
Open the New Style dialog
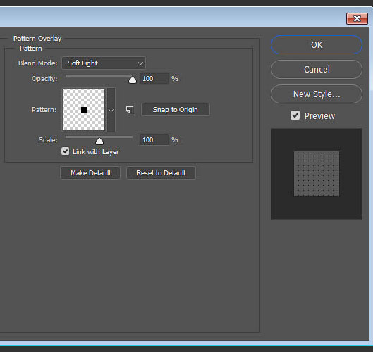[317, 94]
